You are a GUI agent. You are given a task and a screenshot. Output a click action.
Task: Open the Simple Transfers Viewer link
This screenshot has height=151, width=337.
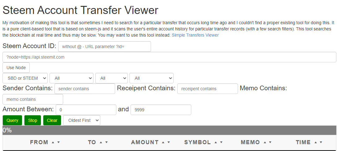pos(195,35)
